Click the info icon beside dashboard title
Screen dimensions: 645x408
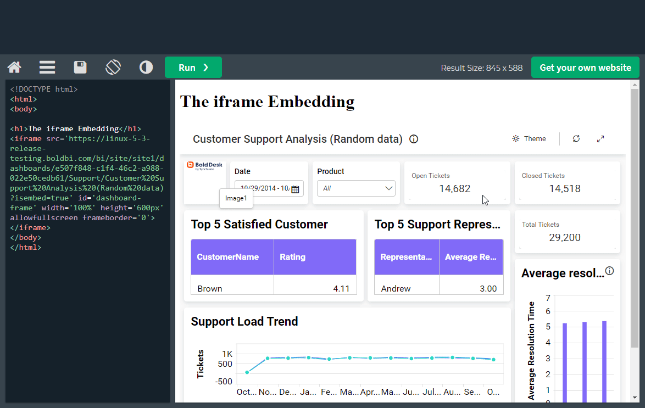[x=414, y=139]
